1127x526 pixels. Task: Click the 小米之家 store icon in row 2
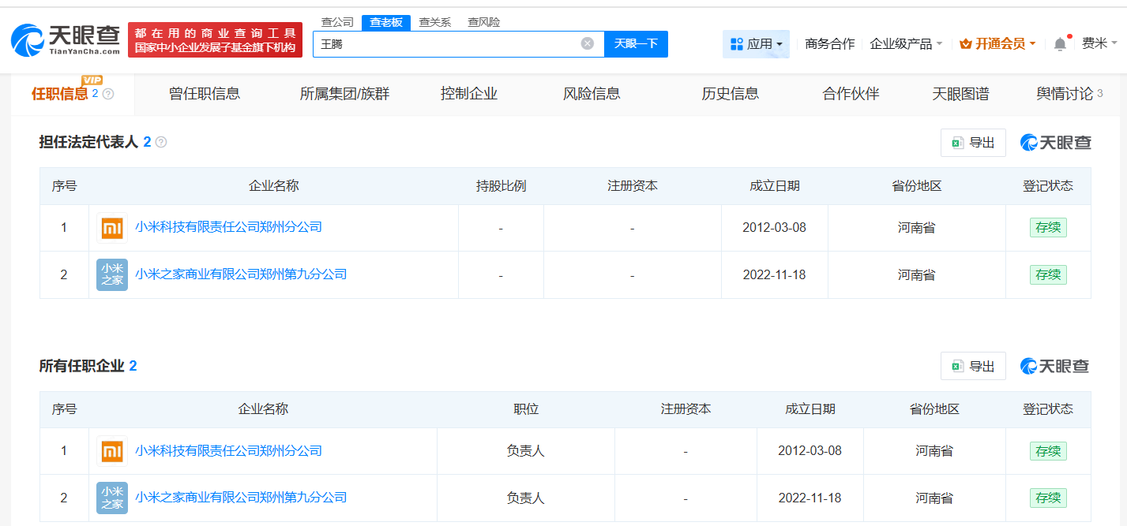point(111,274)
